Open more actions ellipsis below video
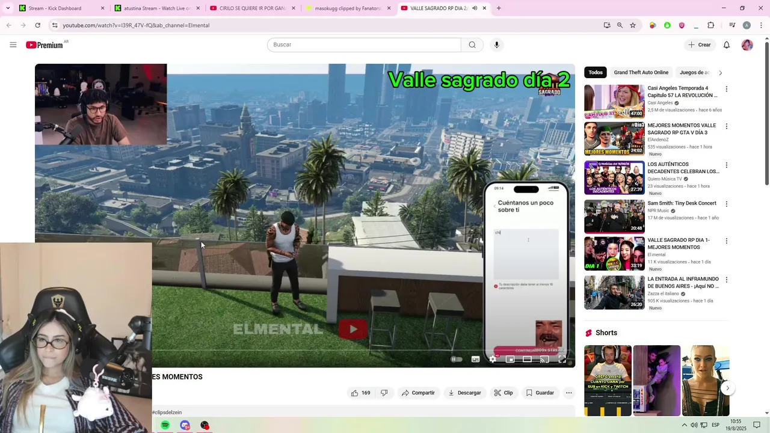 (568, 393)
